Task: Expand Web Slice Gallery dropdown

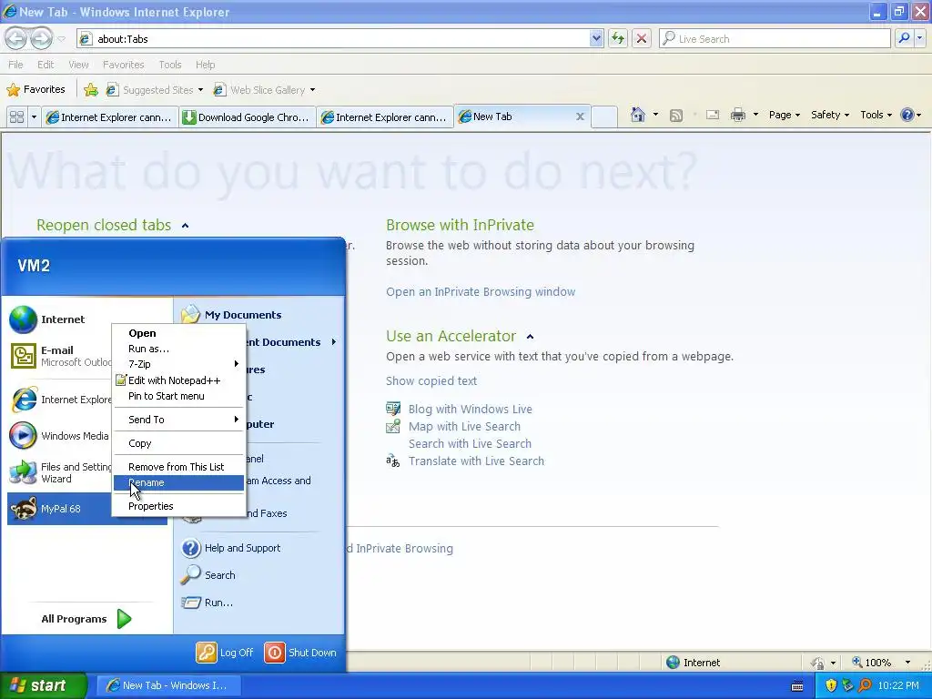Action: click(313, 90)
